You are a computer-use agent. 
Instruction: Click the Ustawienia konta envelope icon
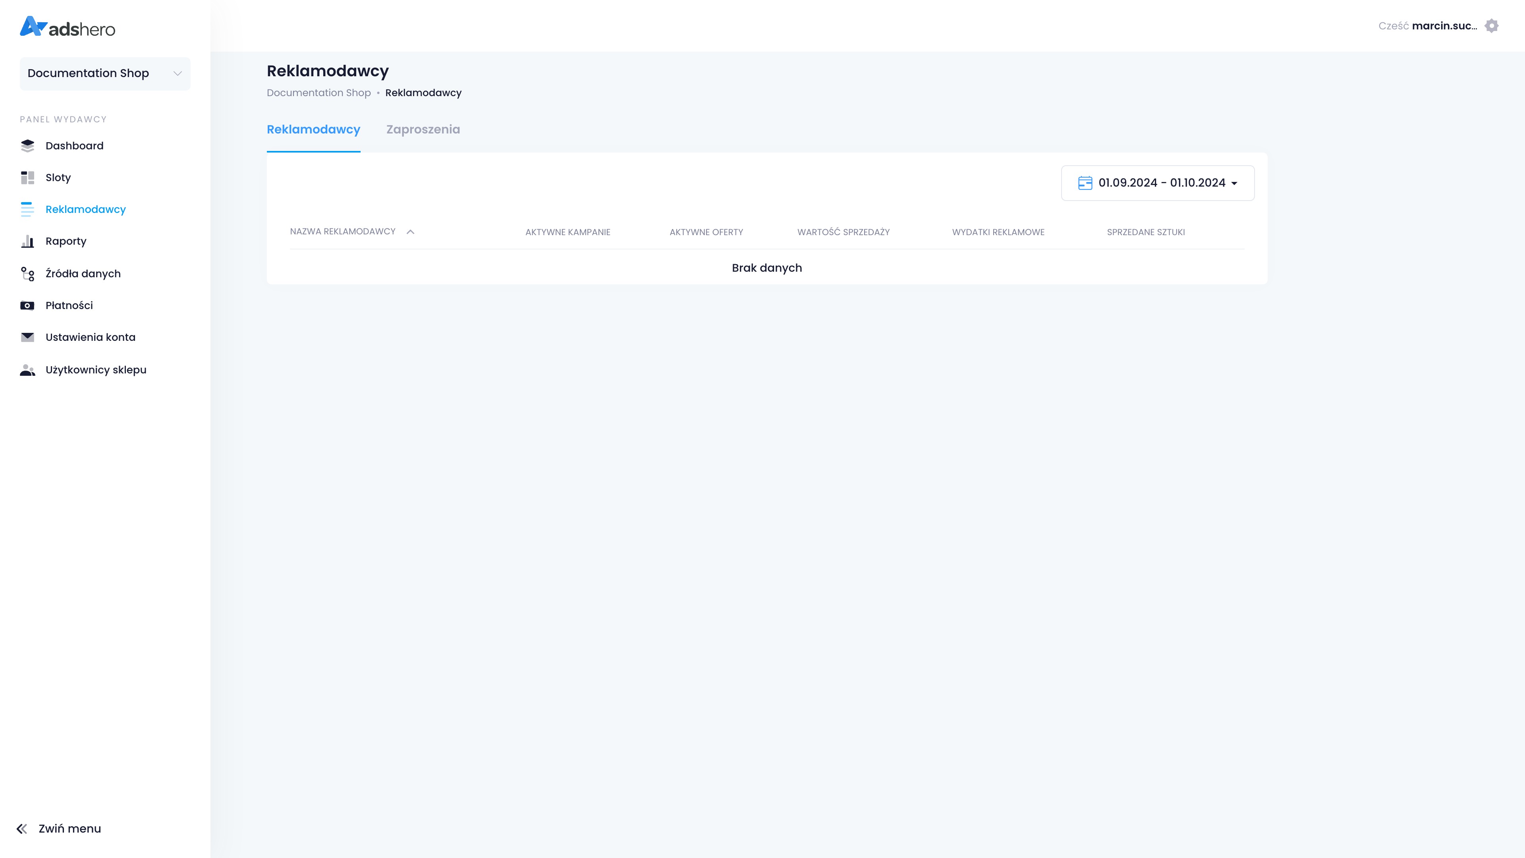coord(27,337)
